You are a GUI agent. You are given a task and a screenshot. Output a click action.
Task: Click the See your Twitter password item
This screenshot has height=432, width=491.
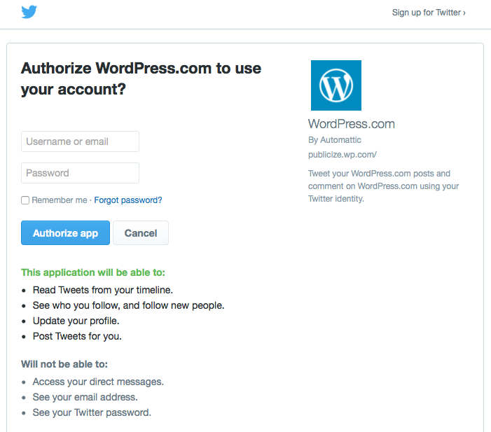92,412
